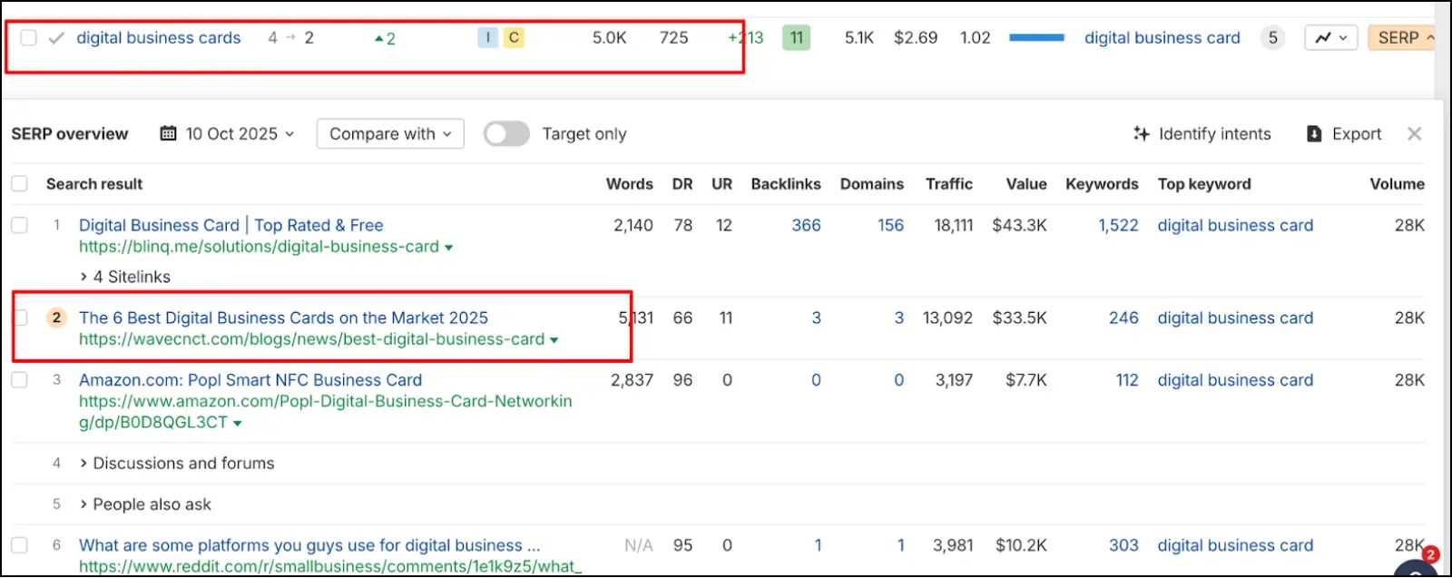Click the Export button
This screenshot has width=1452, height=578.
(1343, 134)
